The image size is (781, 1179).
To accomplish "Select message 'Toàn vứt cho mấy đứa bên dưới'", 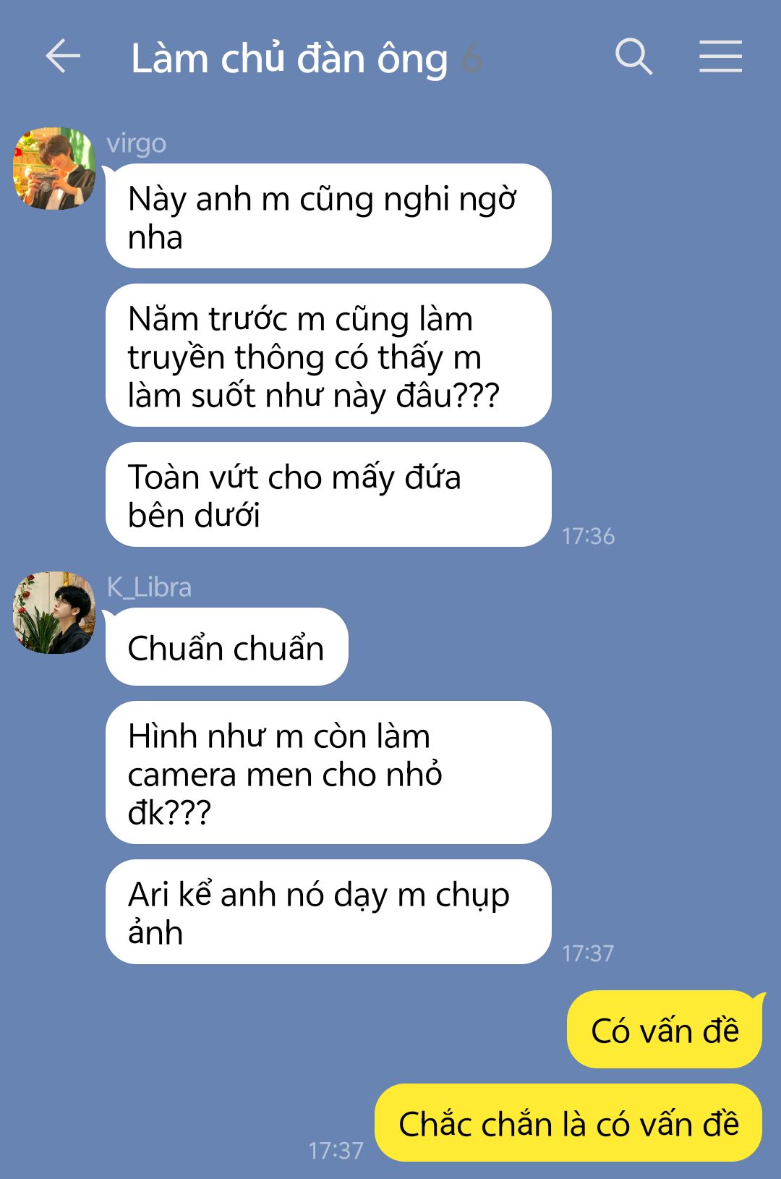I will (328, 495).
